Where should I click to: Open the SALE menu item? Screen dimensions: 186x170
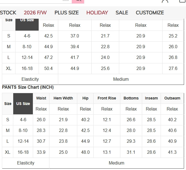[122, 13]
